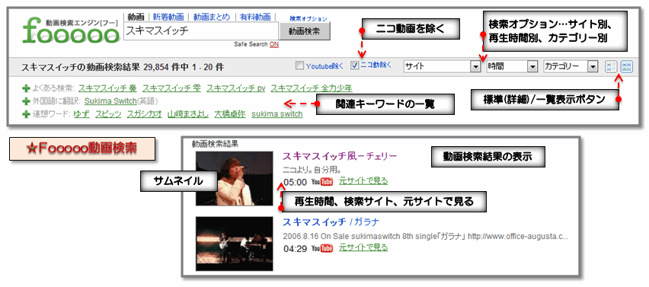
Task: Open thumbnail of スキマスイッチ風－チェリー video
Action: click(235, 178)
